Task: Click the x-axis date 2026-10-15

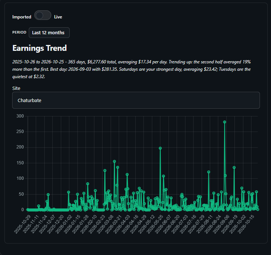Action: click(x=246, y=224)
